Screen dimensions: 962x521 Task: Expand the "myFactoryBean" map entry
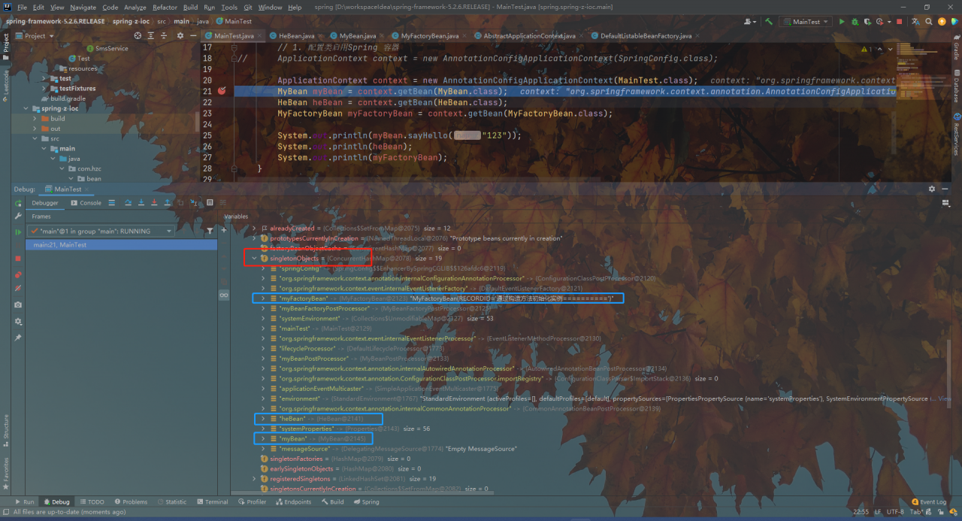[263, 298]
